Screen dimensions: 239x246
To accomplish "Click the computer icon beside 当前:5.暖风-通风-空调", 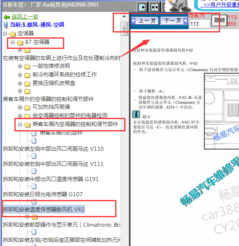I will 6,25.
